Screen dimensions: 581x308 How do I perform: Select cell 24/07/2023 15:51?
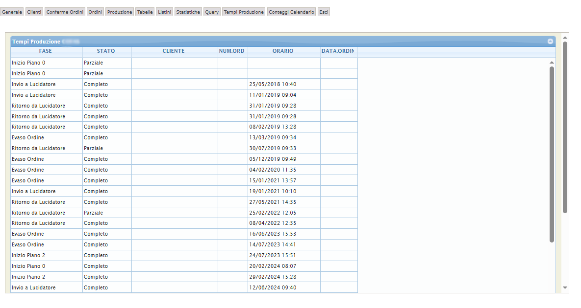coord(284,255)
